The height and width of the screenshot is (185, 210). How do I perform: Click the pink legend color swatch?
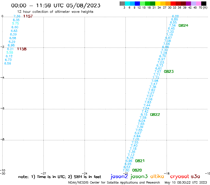point(199,3)
